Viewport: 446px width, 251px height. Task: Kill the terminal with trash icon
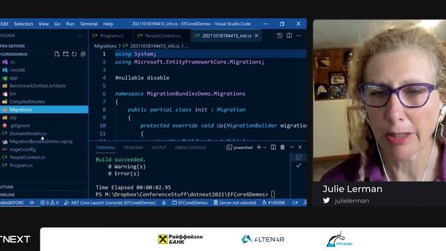pos(282,147)
